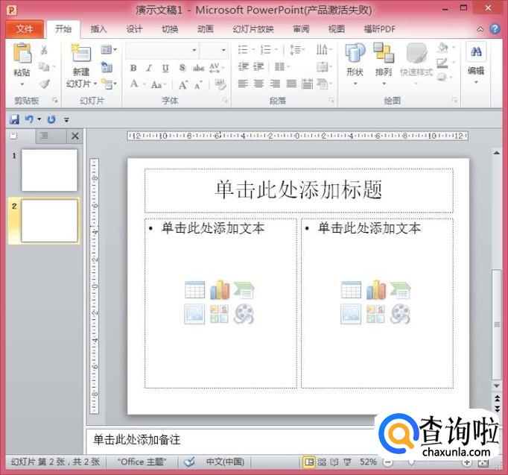Viewport: 508px width, 475px height.
Task: Click the Paste icon in the clipboard group
Action: [x=22, y=55]
